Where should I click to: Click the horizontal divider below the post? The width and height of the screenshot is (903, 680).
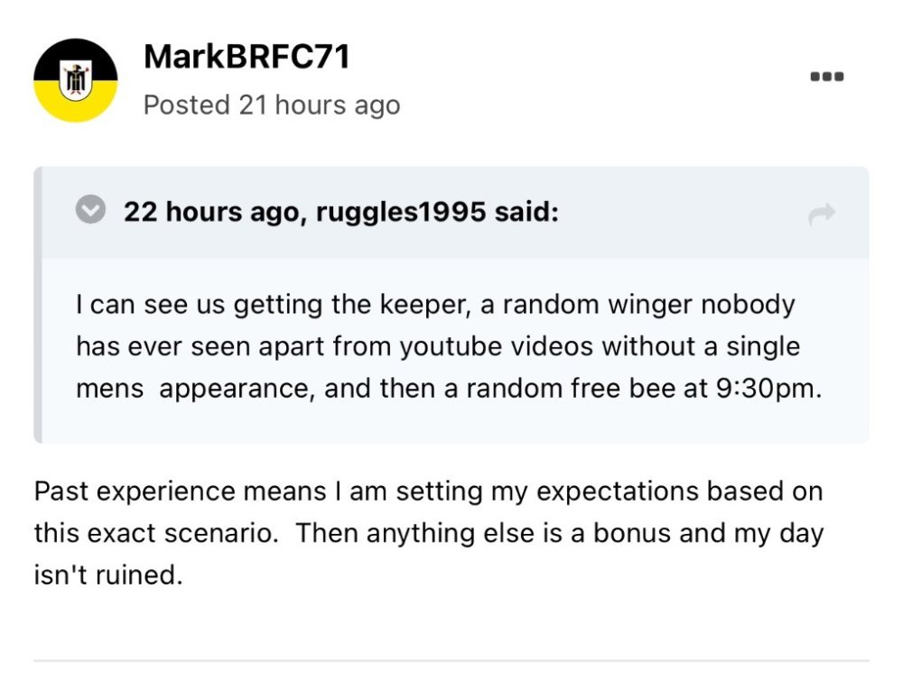[x=451, y=661]
